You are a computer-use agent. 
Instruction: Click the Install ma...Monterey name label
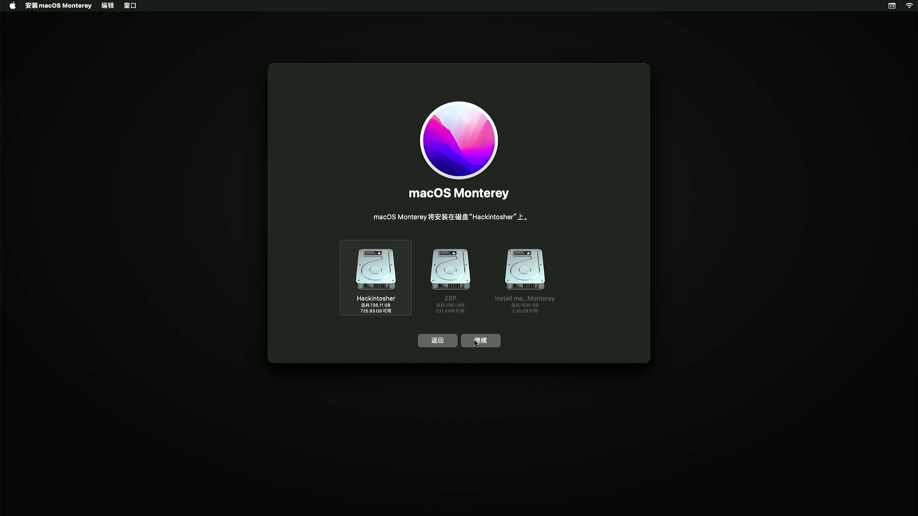(x=525, y=298)
